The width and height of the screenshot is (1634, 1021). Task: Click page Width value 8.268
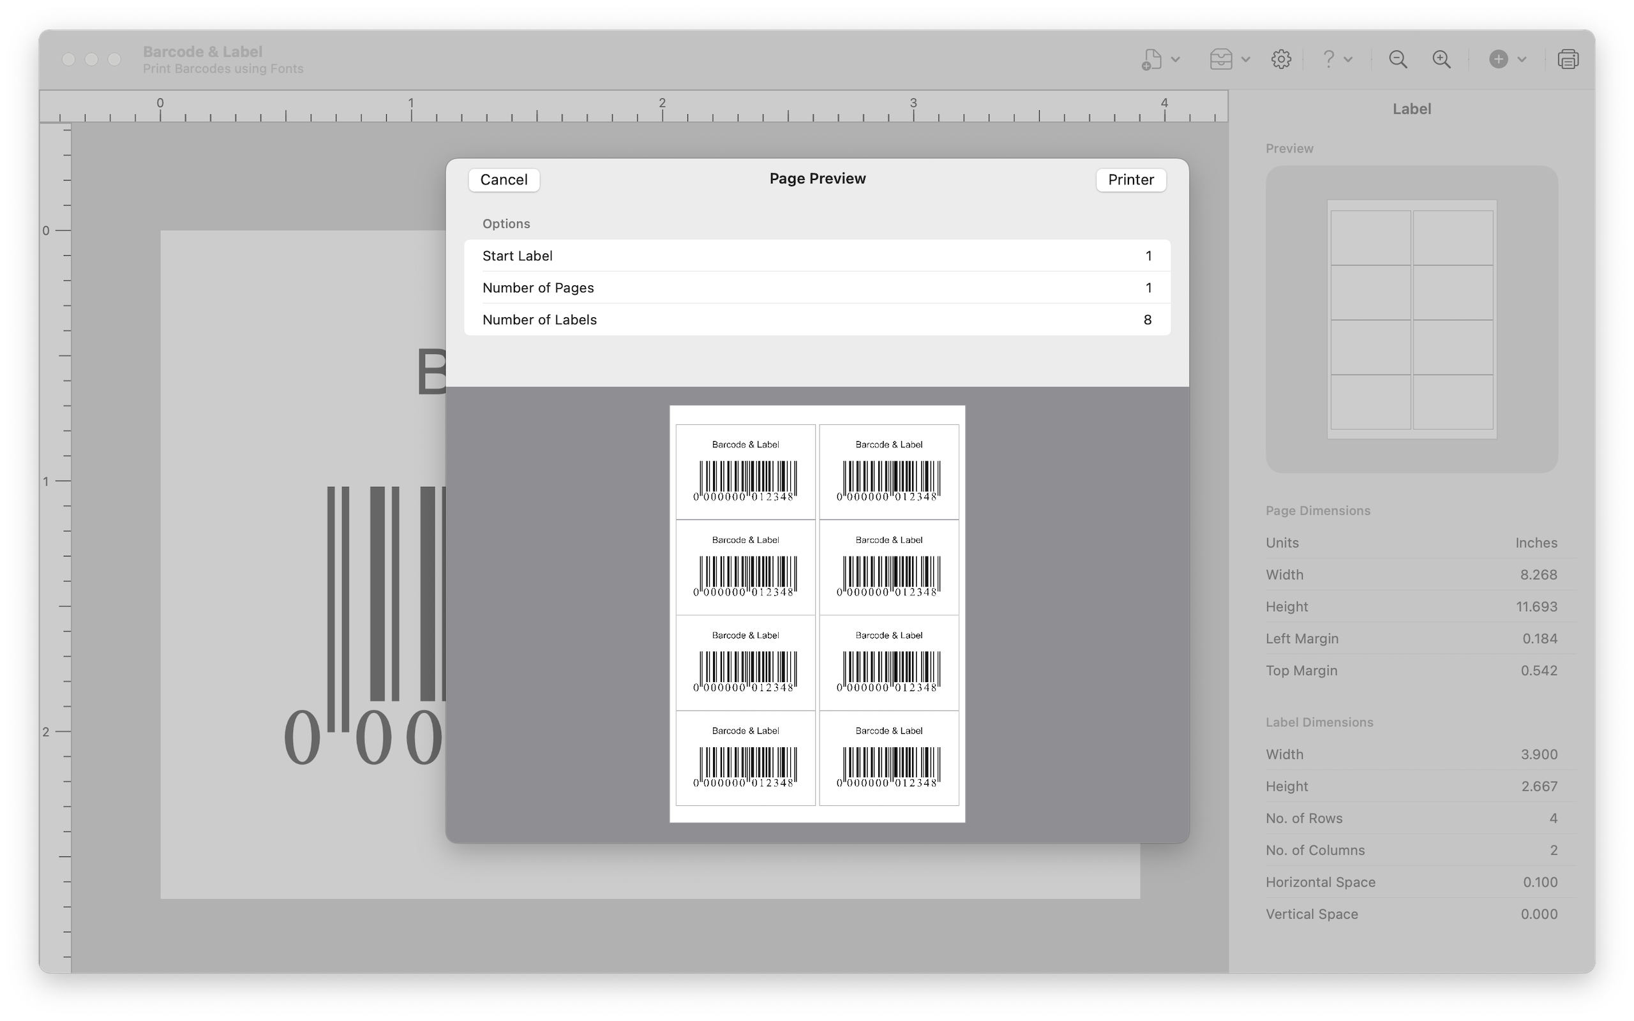[1538, 575]
